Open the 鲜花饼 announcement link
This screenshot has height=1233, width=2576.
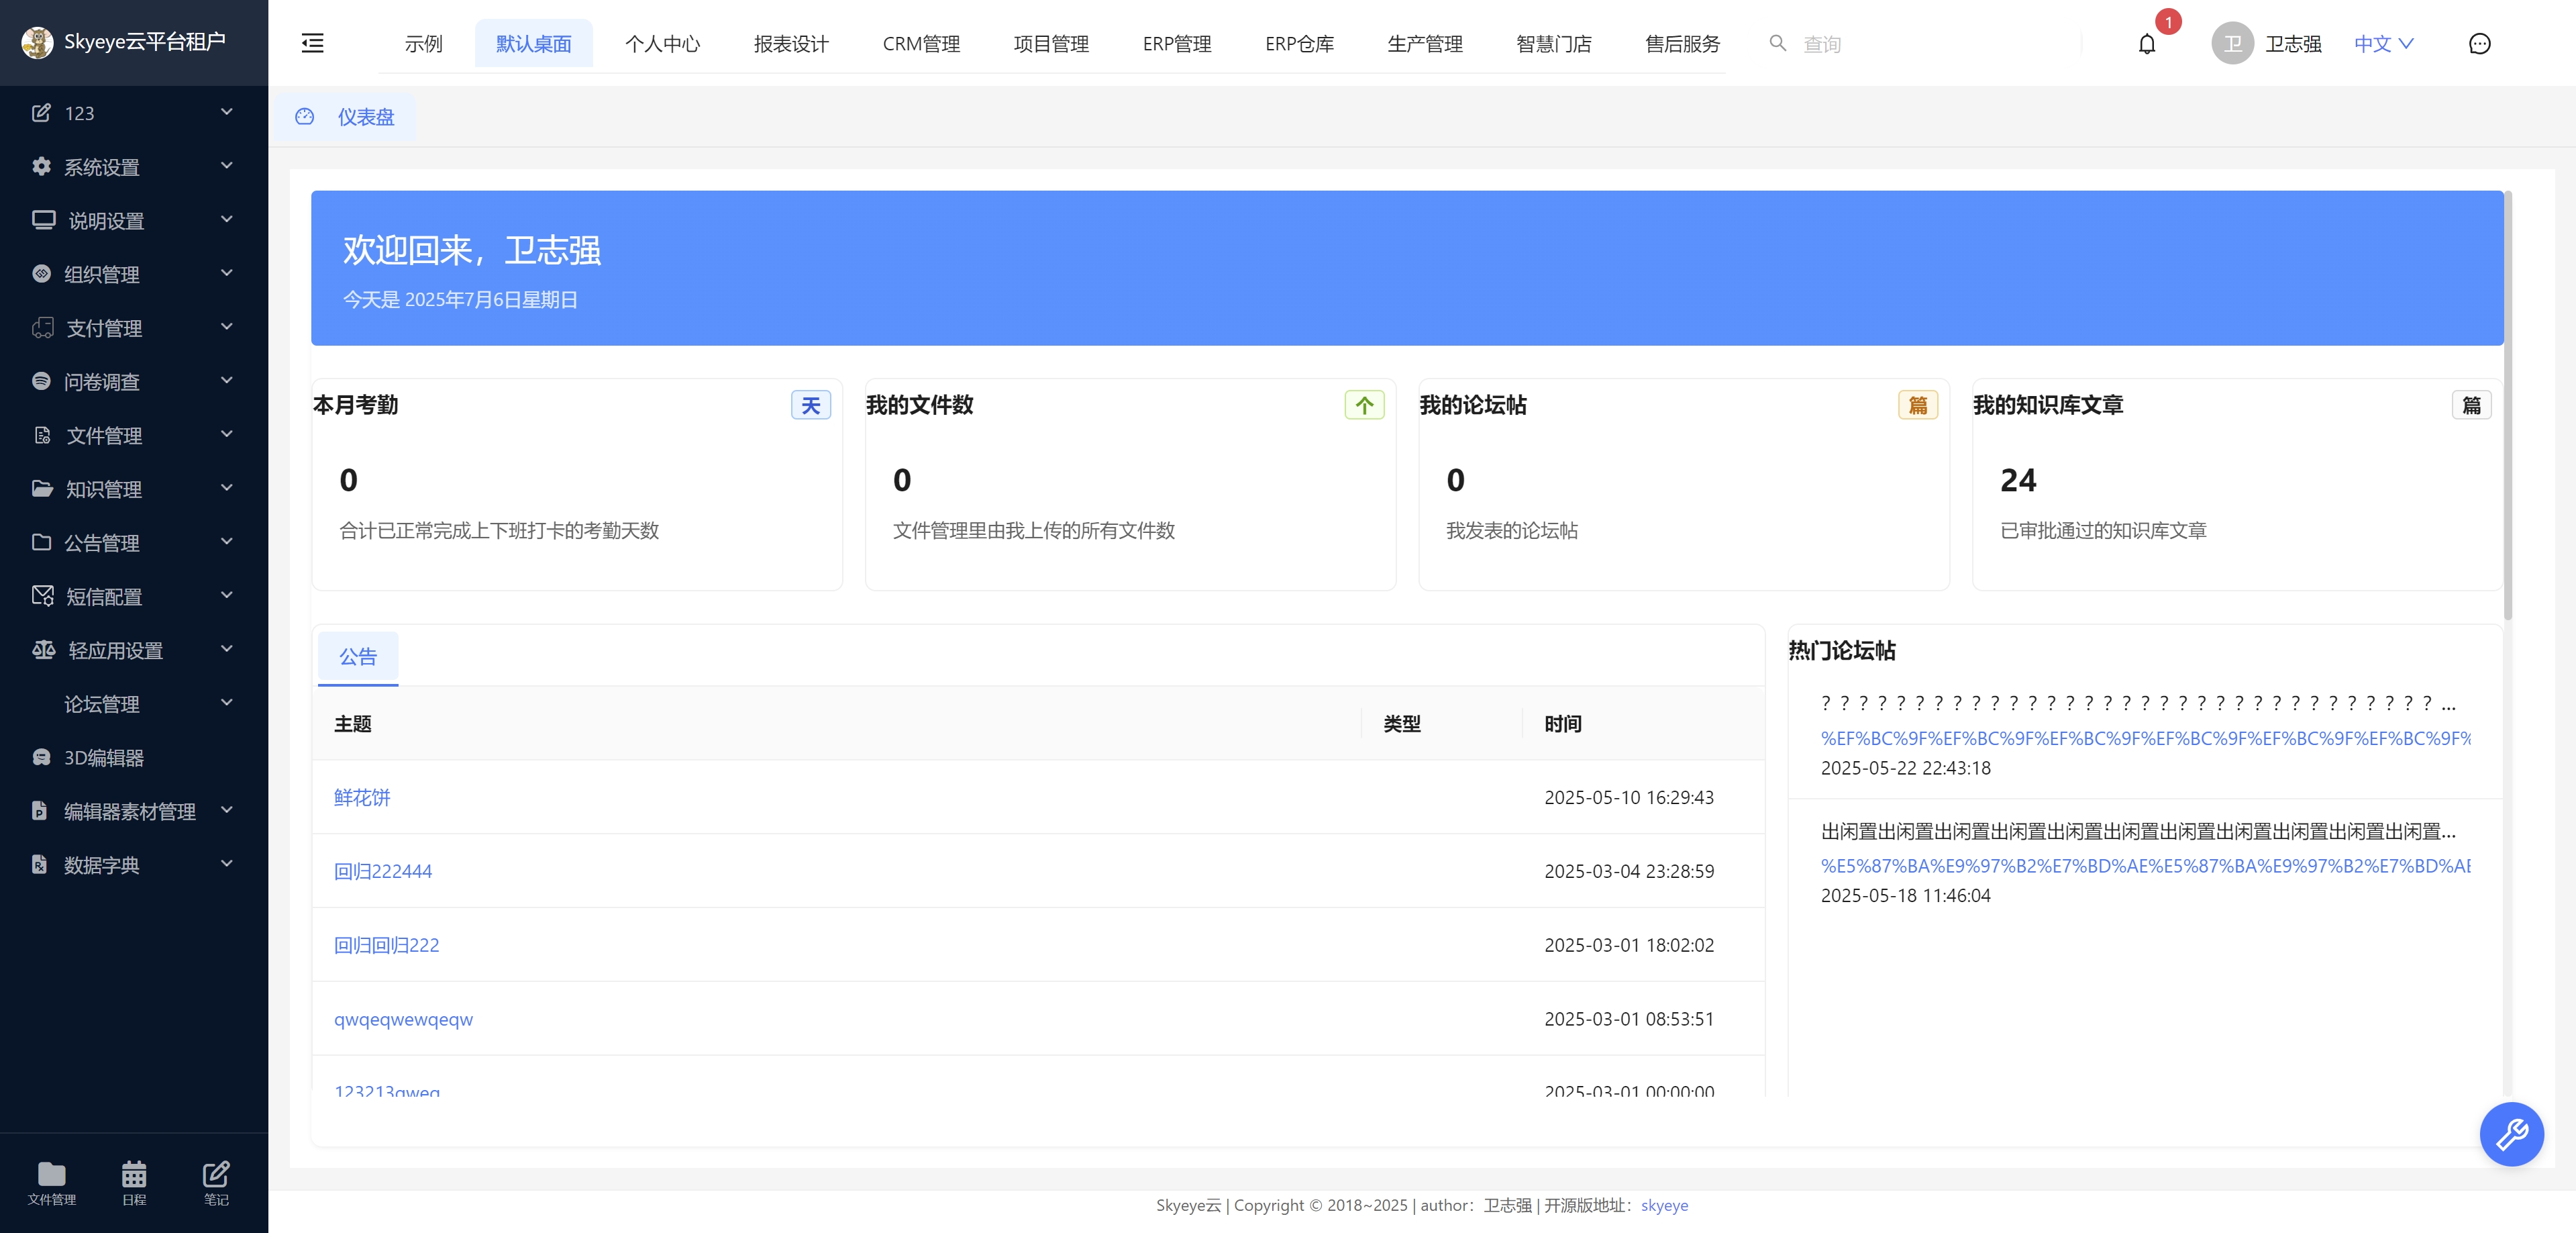click(x=362, y=797)
